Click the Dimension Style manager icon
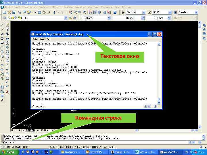This screenshot has height=155, width=207. coord(149,12)
